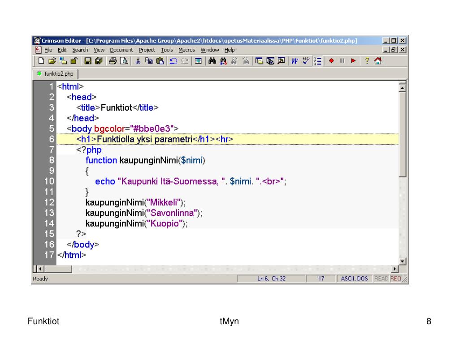Click the vertical scrollbar down arrow
Screen dimensions: 459x344
click(x=403, y=261)
